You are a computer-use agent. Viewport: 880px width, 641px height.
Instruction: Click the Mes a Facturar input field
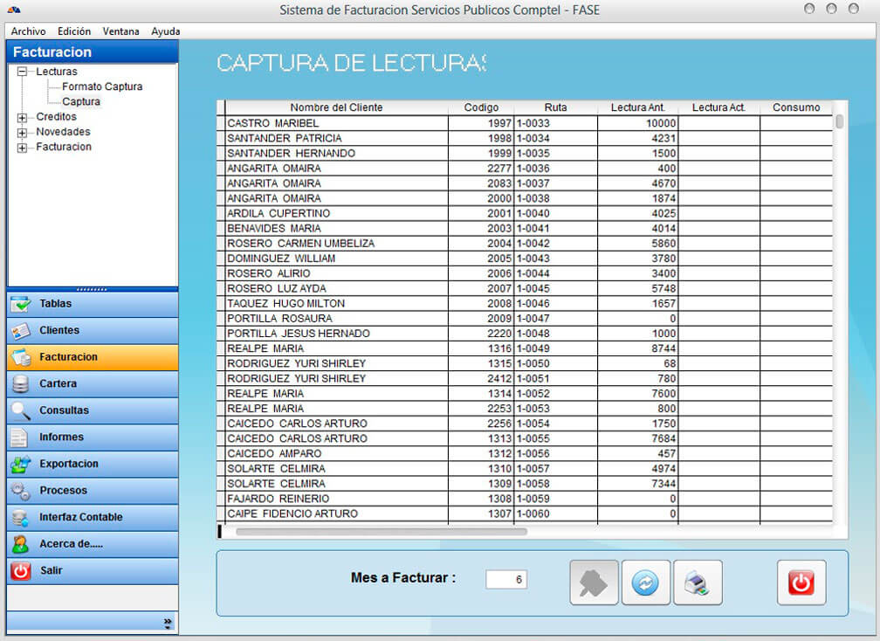pyautogui.click(x=506, y=579)
